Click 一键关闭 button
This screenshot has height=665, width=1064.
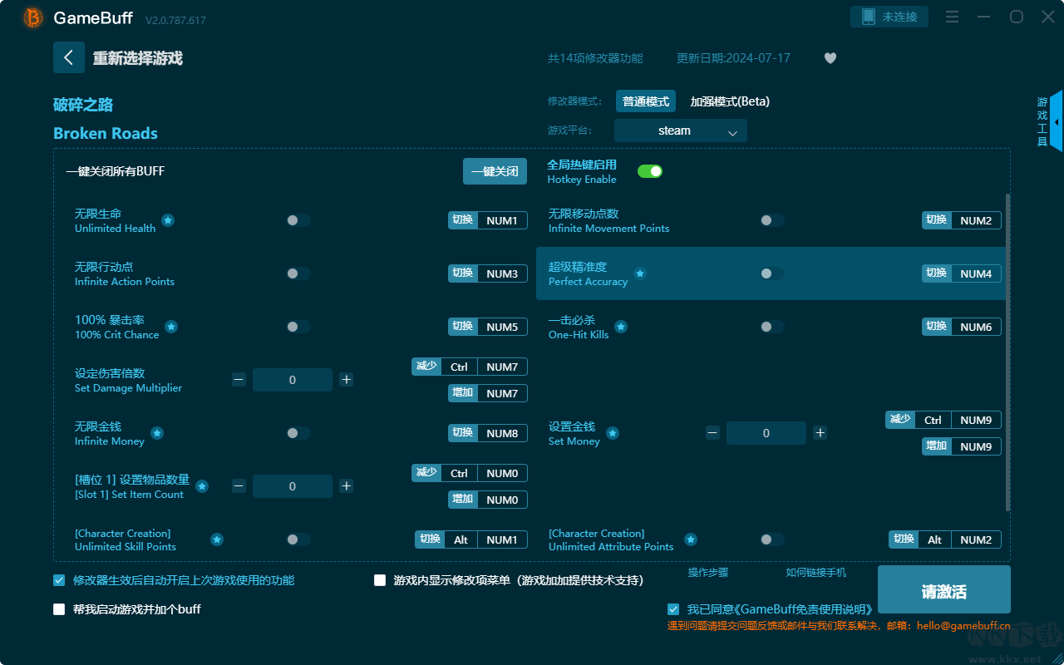coord(495,171)
